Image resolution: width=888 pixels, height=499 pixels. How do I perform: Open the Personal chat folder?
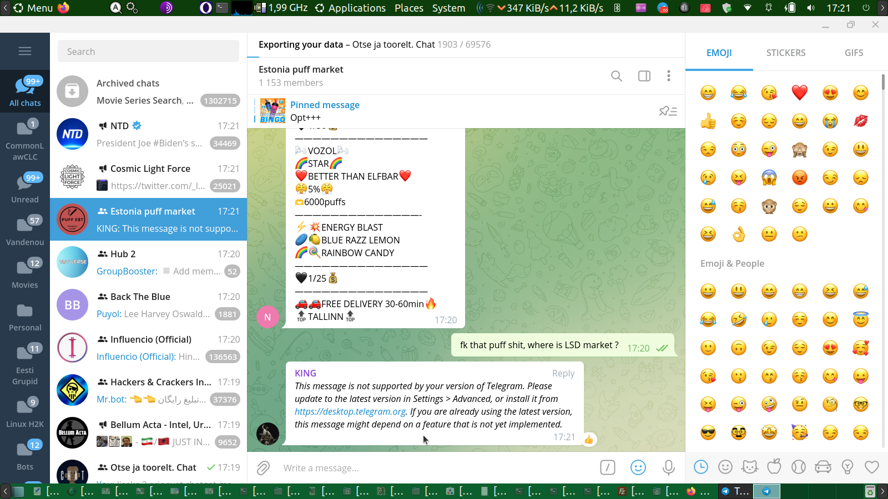coord(25,316)
